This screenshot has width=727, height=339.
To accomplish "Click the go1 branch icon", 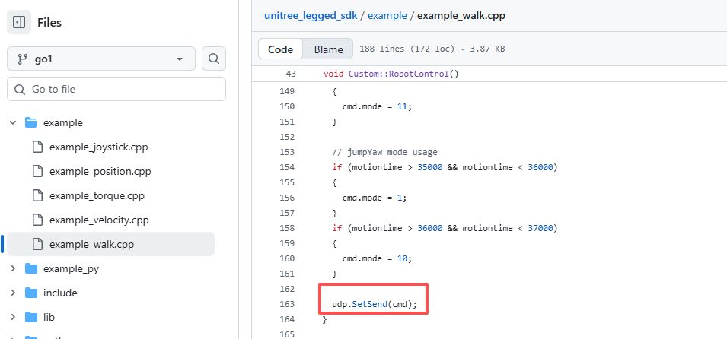I will click(x=22, y=59).
